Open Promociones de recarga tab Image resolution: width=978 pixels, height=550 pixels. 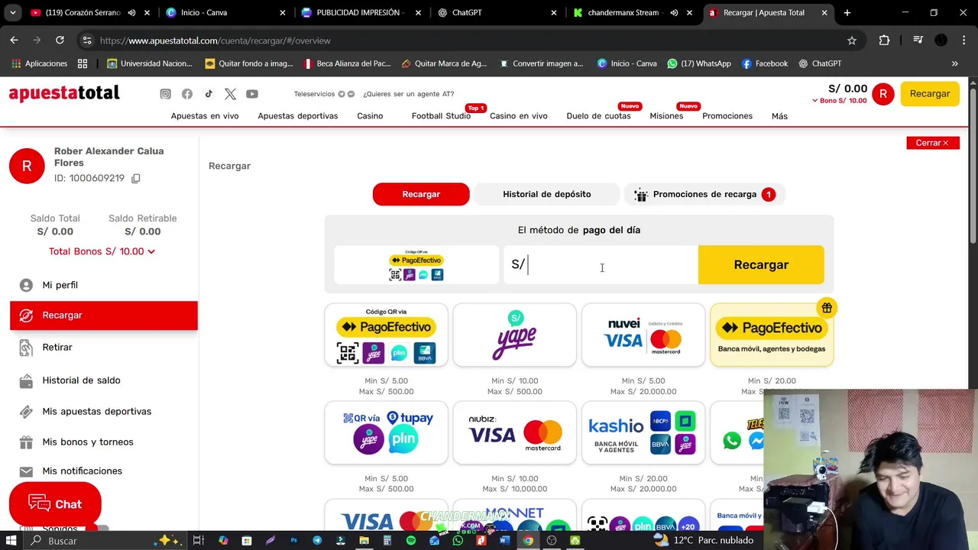tap(704, 194)
